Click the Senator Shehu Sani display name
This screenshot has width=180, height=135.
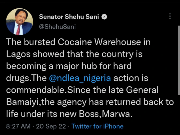[x=70, y=17]
